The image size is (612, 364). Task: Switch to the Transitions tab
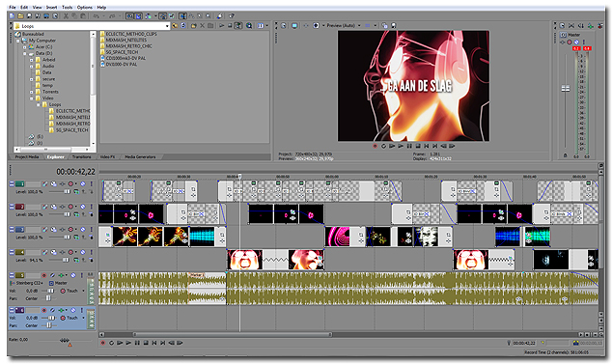82,157
